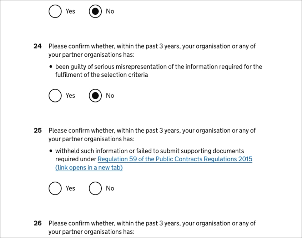The height and width of the screenshot is (238, 302).
Task: Click the question number 26 heading
Action: point(37,223)
